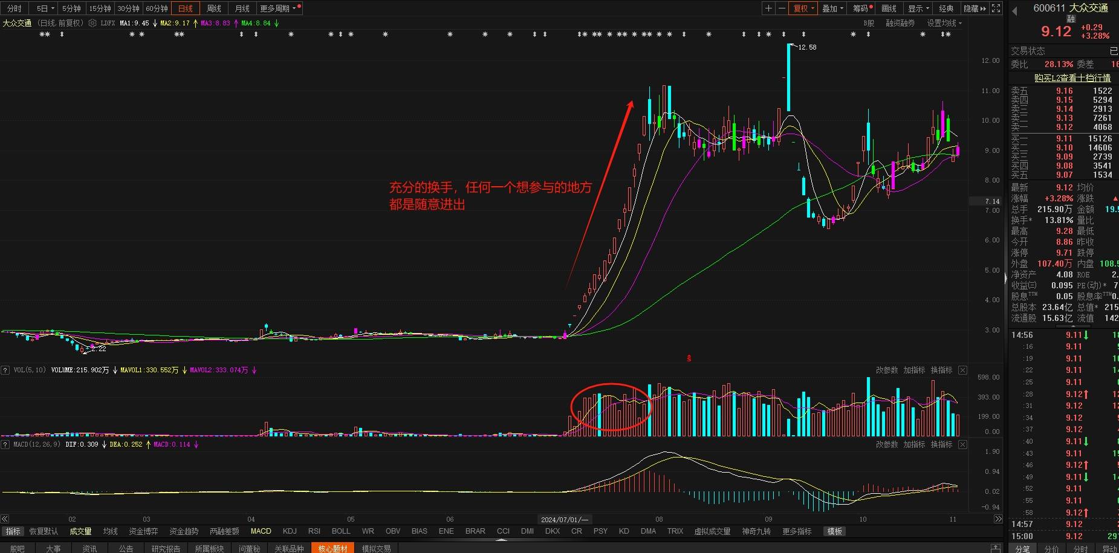The width and height of the screenshot is (1119, 553).
Task: Select the 分笔 tab in quote panel
Action: (1022, 548)
